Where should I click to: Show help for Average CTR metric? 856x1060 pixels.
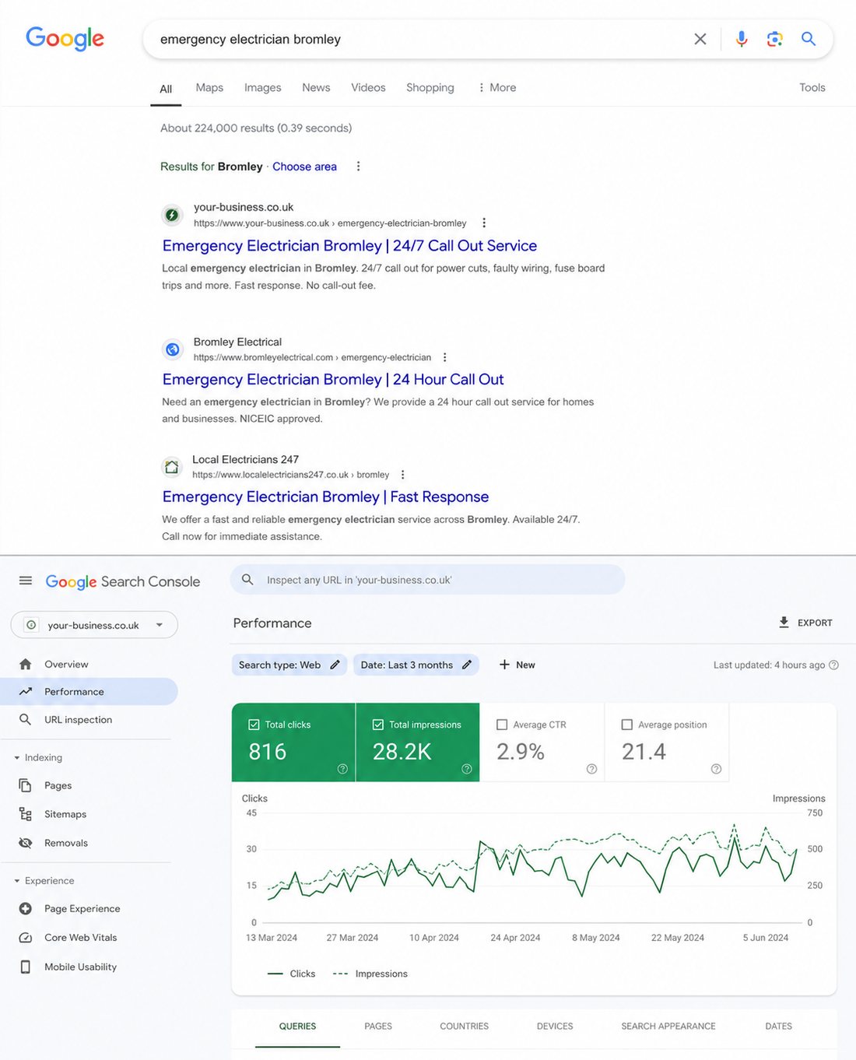click(x=591, y=769)
